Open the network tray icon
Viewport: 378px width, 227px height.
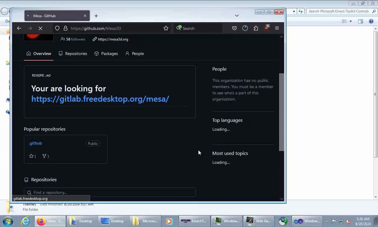click(341, 221)
